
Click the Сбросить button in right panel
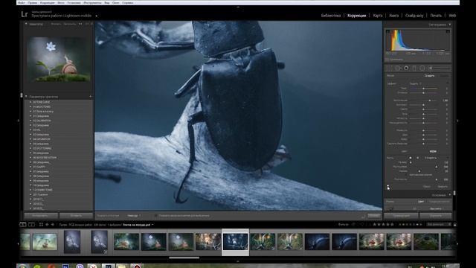click(x=436, y=216)
